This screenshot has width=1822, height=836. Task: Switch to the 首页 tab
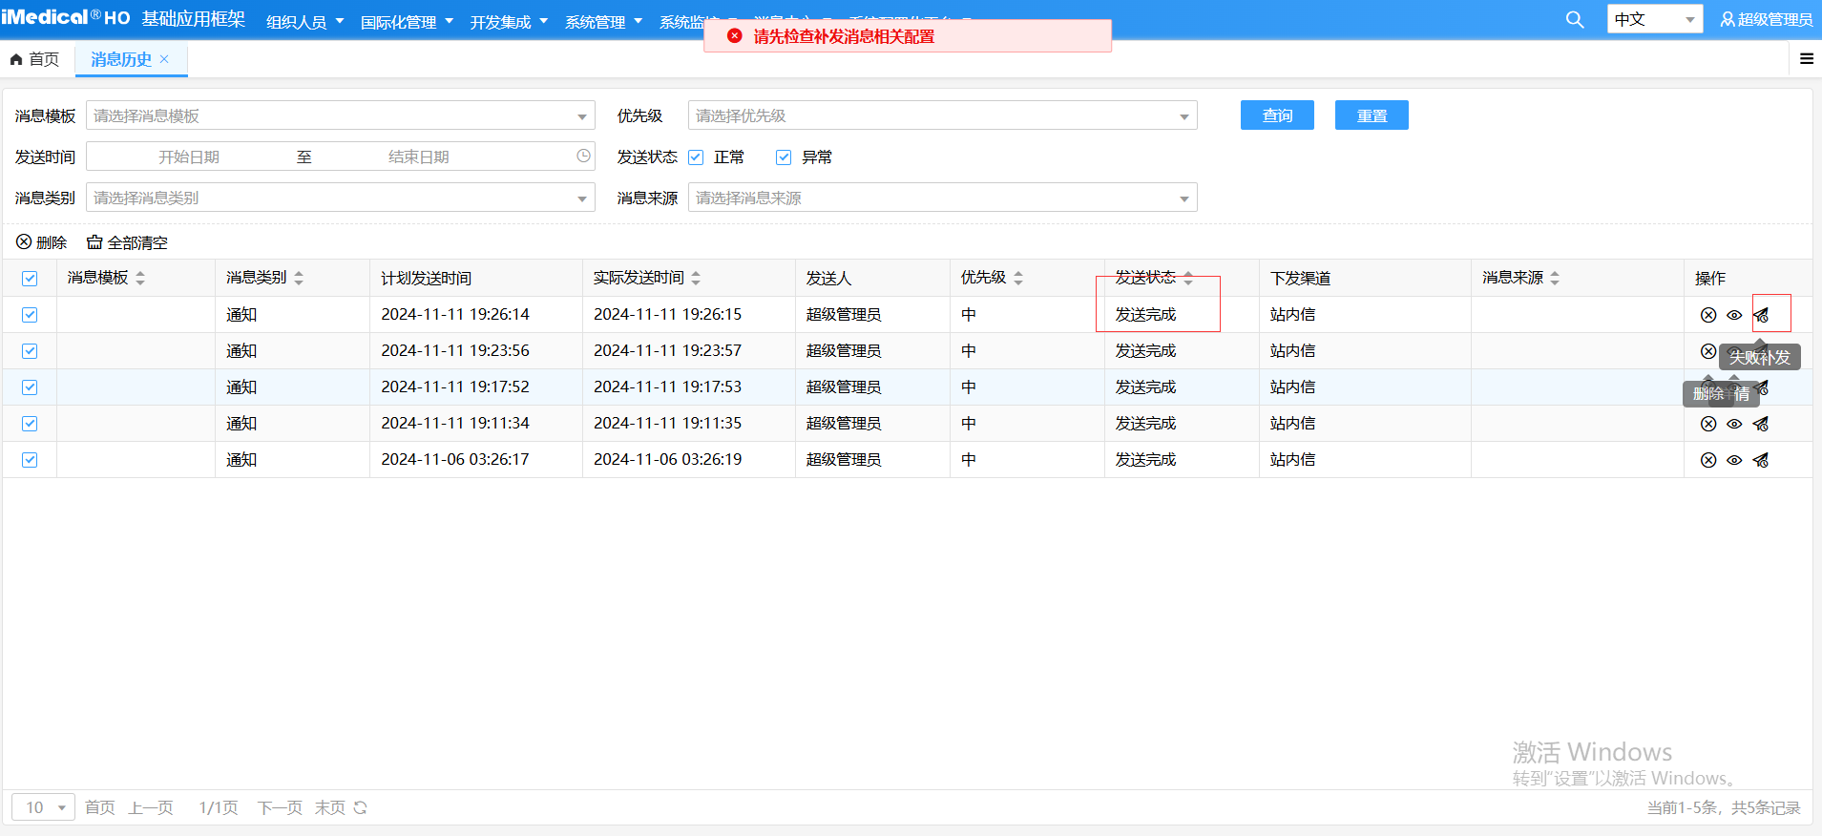pos(35,59)
